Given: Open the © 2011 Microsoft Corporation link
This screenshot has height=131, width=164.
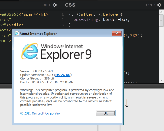Looking at the screenshot, I should [41, 113].
